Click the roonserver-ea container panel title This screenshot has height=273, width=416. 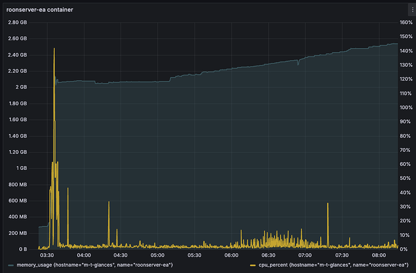pyautogui.click(x=40, y=10)
